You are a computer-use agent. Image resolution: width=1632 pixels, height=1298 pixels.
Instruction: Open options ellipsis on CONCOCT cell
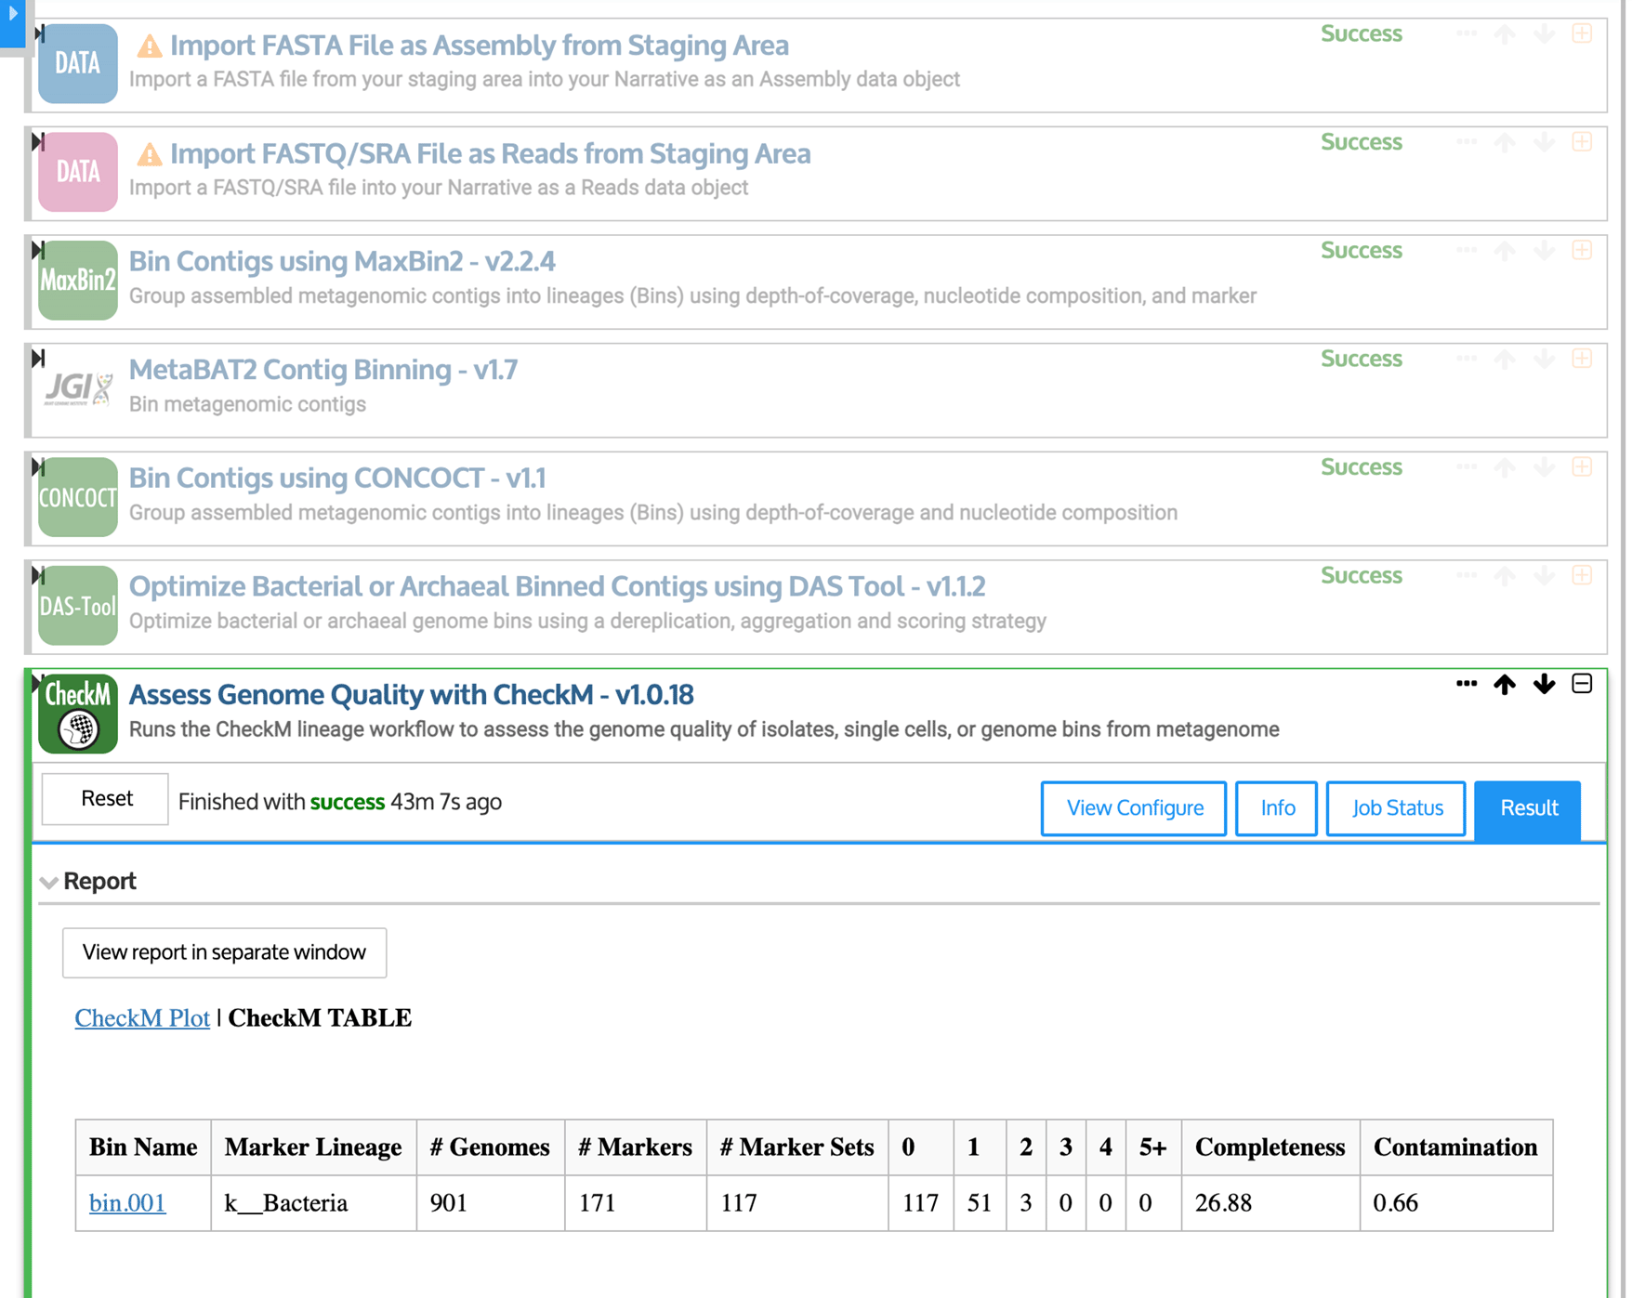pyautogui.click(x=1467, y=467)
